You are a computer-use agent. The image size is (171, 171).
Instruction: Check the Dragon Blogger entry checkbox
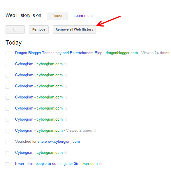point(7,53)
